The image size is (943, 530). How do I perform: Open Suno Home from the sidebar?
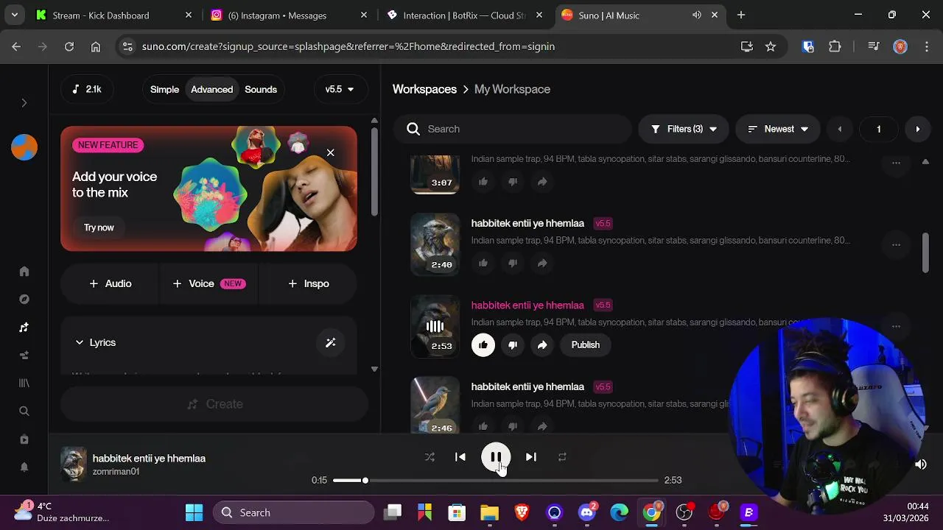24,272
